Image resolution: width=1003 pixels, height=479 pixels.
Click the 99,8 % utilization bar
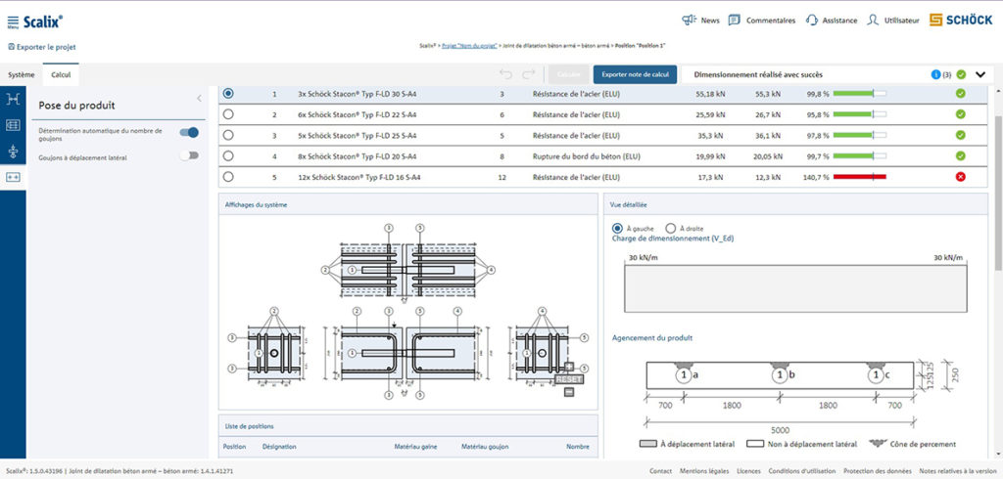click(x=860, y=94)
